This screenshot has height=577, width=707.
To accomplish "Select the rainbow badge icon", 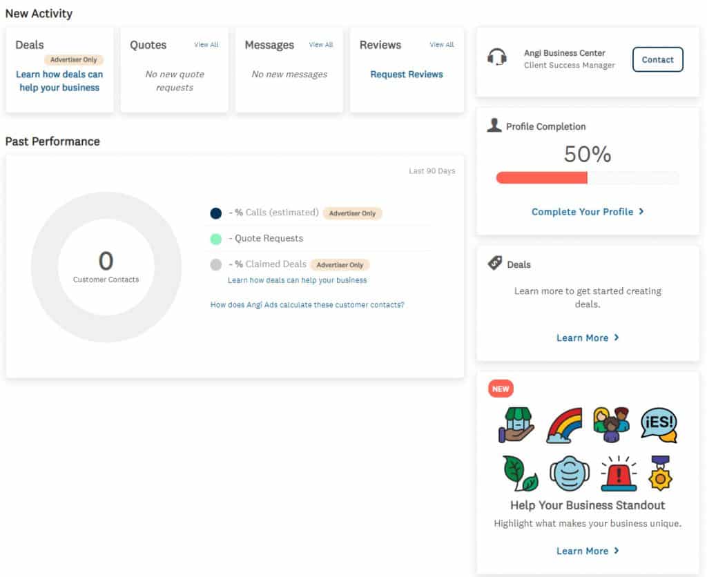I will click(563, 424).
